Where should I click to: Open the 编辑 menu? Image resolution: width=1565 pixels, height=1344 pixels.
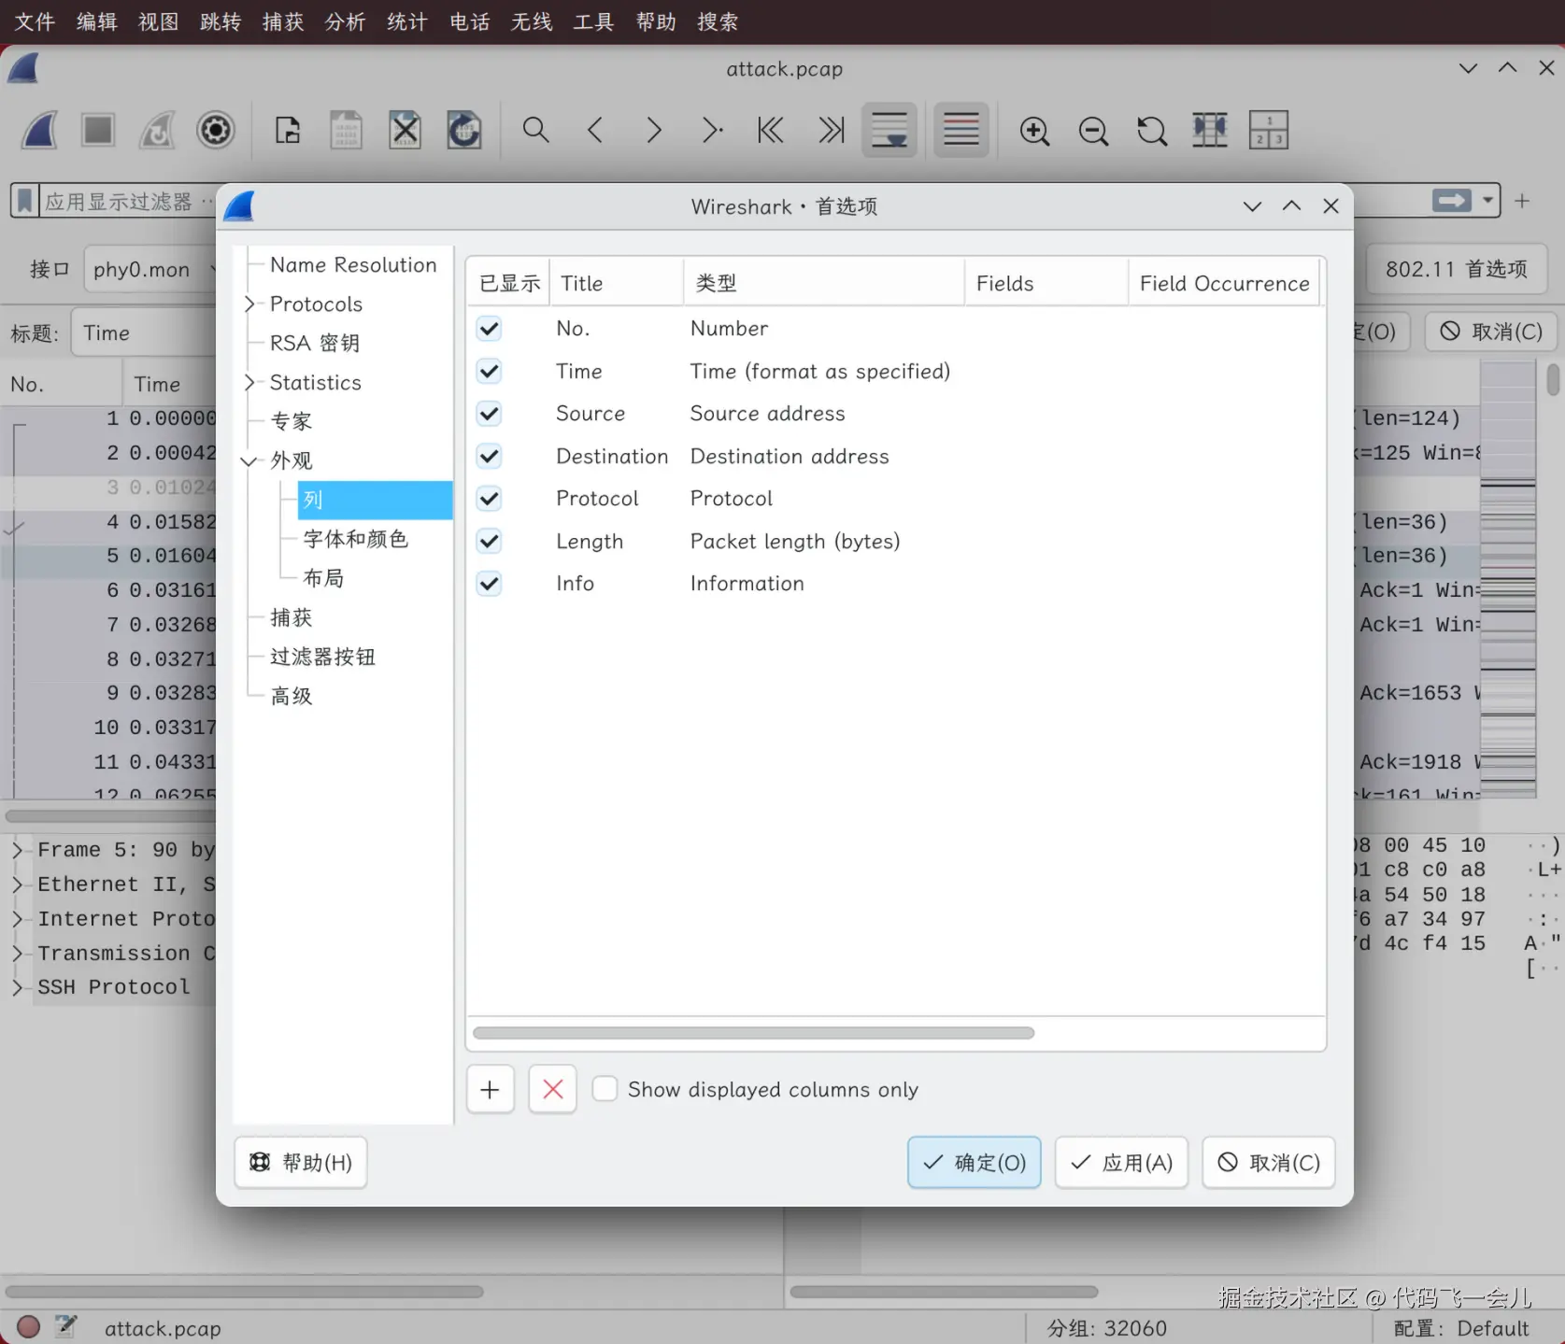pyautogui.click(x=97, y=21)
